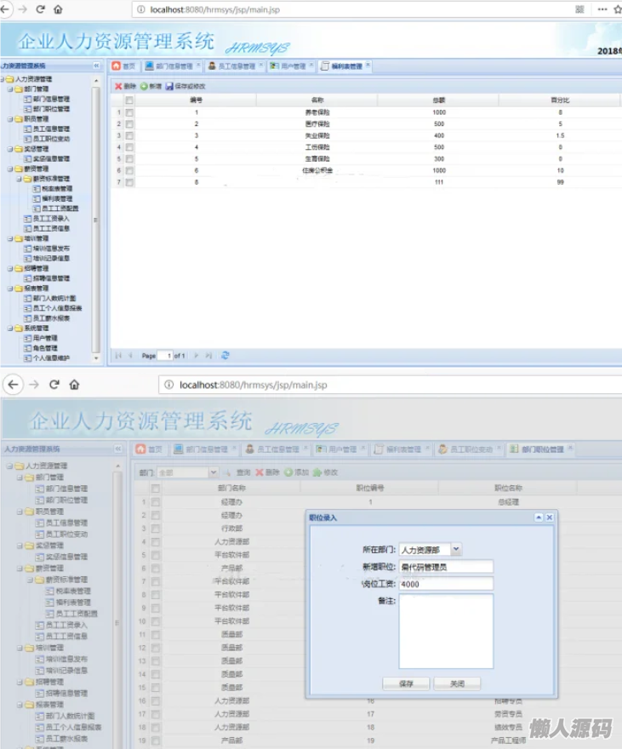Tick the checkbox for row 失业保险
622x749 pixels.
[x=129, y=135]
